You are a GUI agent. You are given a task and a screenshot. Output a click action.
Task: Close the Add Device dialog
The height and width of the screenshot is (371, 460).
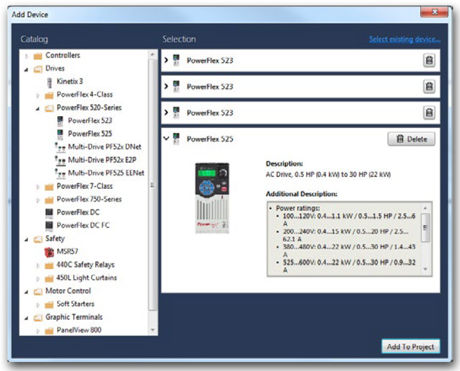pyautogui.click(x=435, y=12)
